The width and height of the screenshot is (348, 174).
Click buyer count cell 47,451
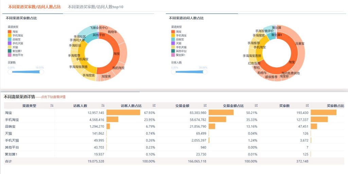[x=303, y=126]
